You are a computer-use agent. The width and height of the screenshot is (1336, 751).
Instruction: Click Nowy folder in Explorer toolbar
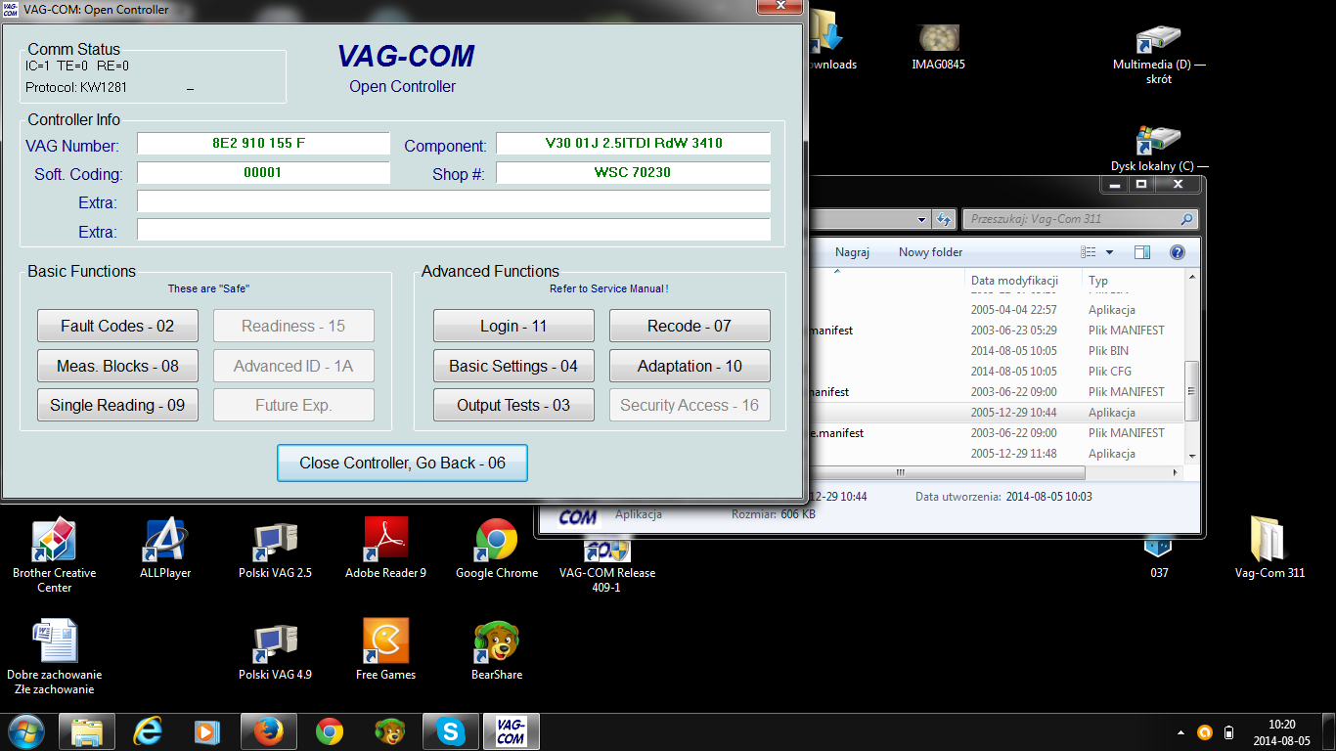[930, 252]
